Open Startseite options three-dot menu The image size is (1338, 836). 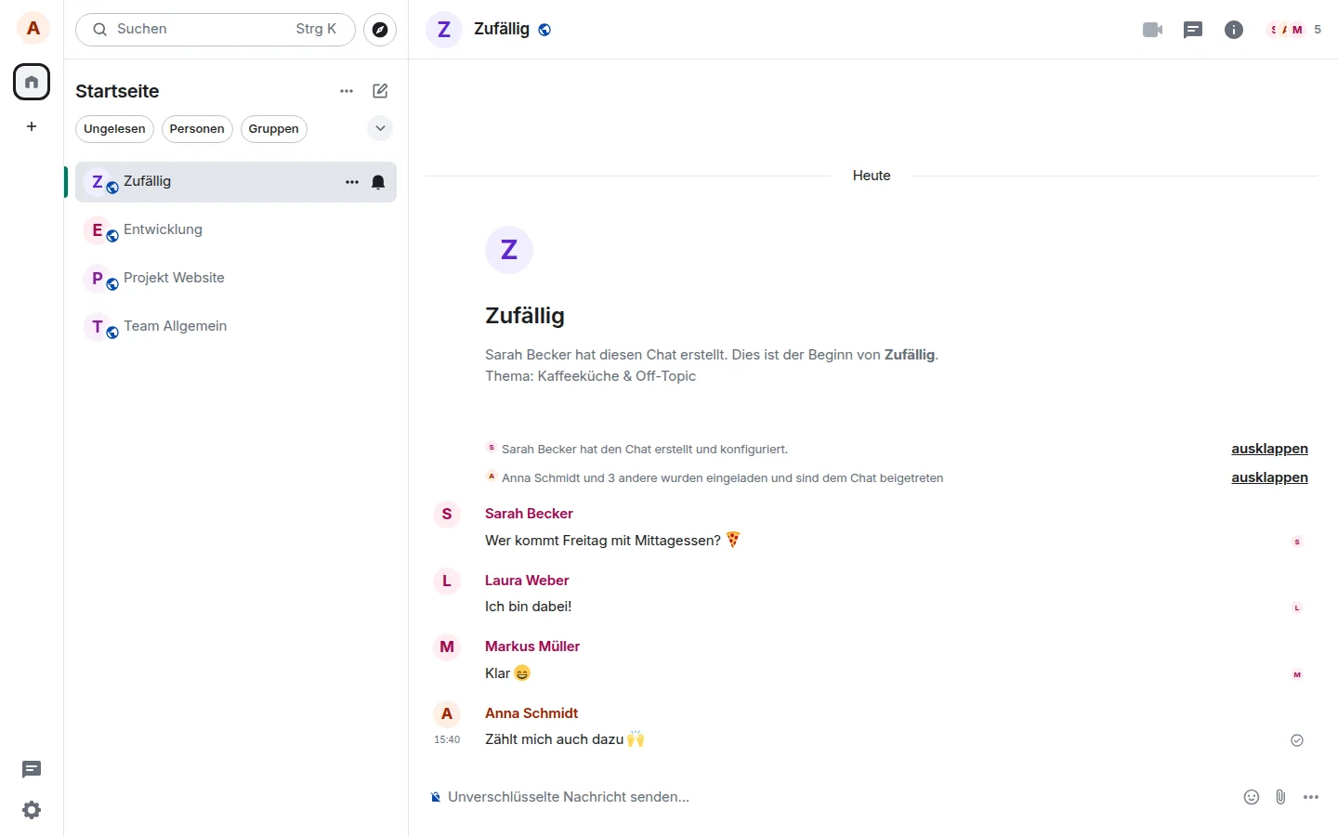click(x=347, y=91)
